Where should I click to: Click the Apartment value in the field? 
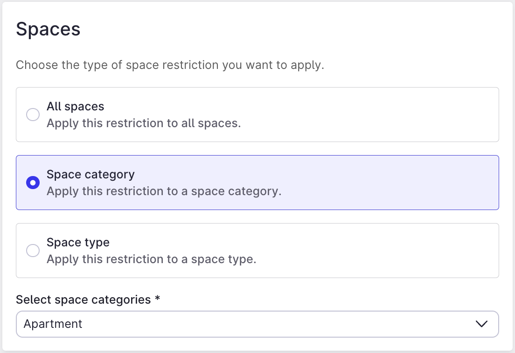coord(52,323)
